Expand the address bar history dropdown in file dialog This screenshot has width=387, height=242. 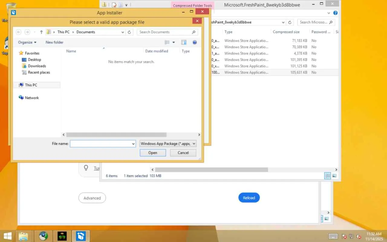tap(122, 32)
